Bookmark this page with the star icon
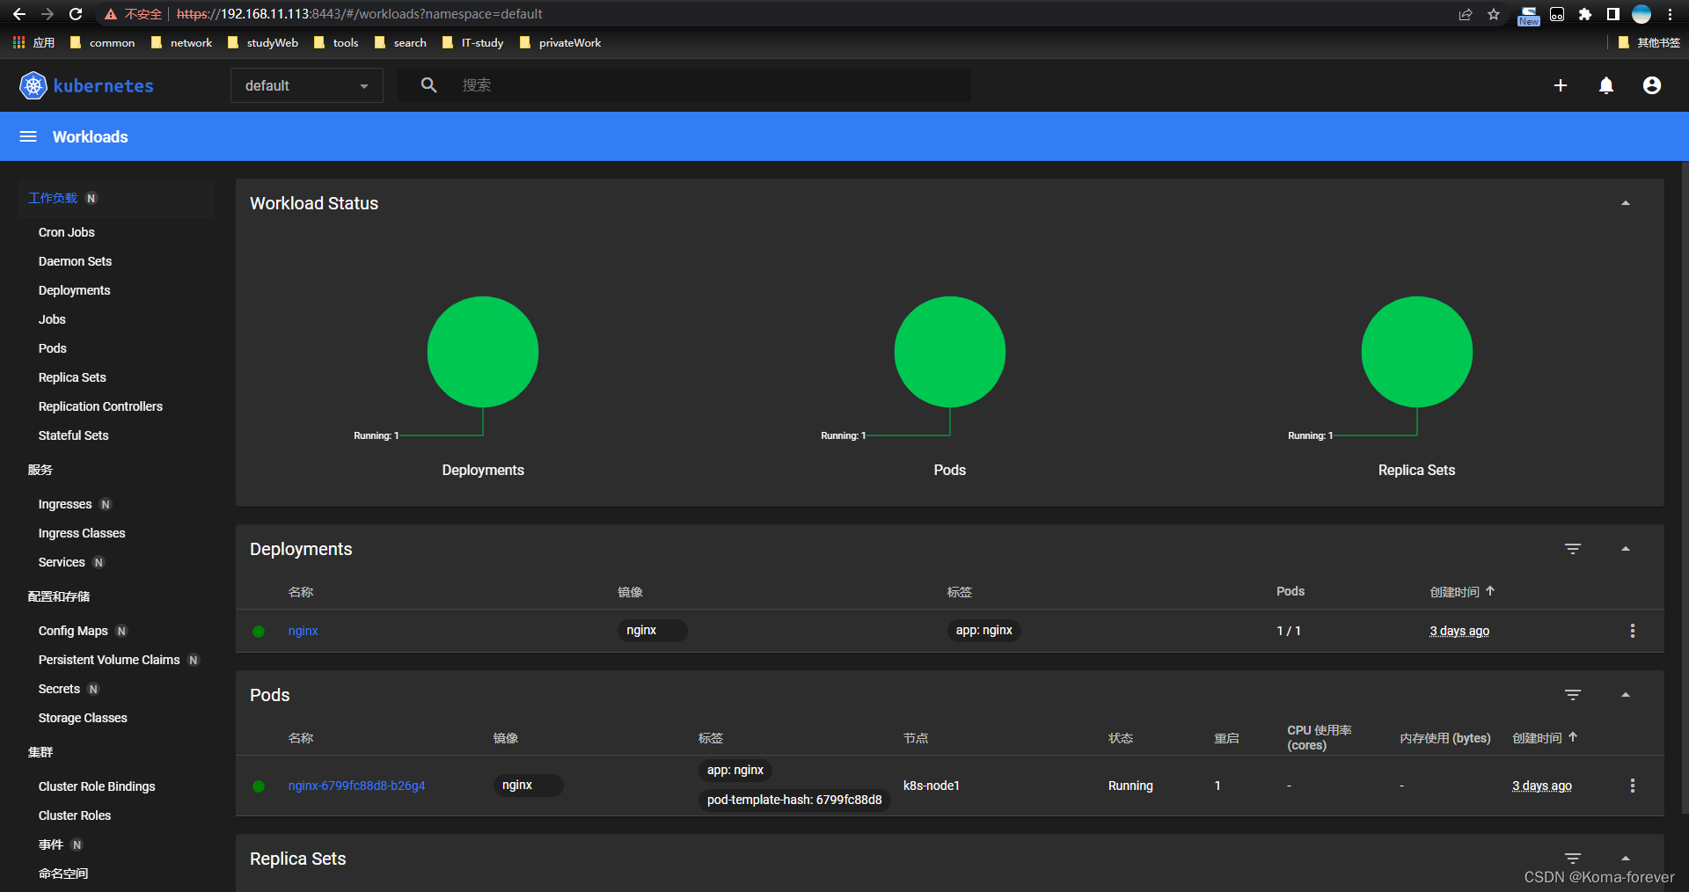The image size is (1689, 892). (1494, 14)
